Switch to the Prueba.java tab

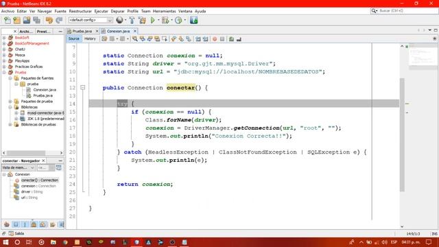82,31
